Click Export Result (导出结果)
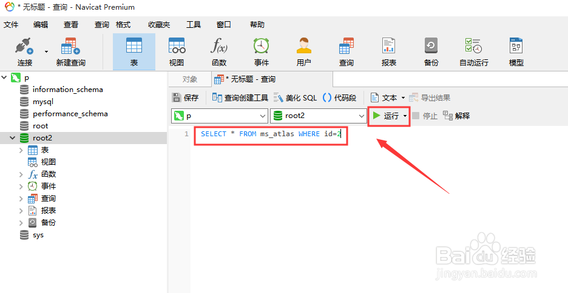This screenshot has height=293, width=568. coord(430,97)
